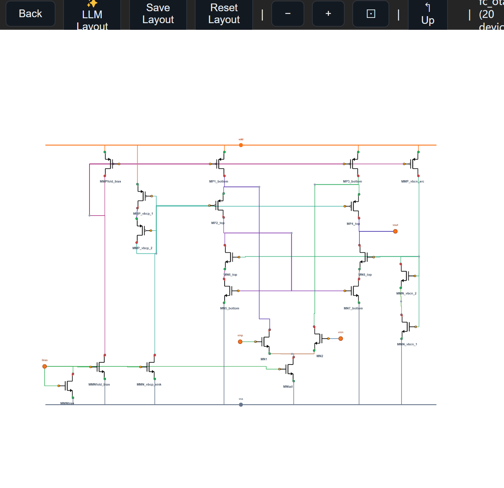The width and height of the screenshot is (504, 488).
Task: Select the MN6_top transistor symbol
Action: click(x=231, y=257)
